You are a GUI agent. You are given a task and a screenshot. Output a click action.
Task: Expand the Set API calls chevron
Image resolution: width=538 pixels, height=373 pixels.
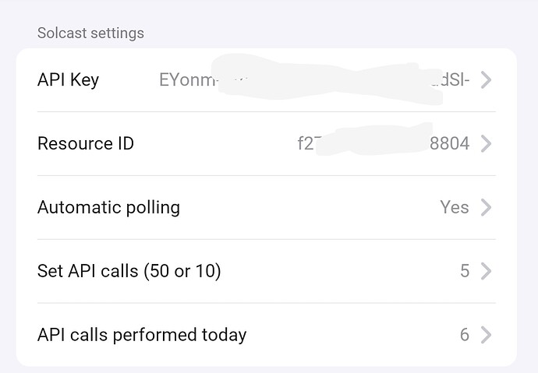[x=486, y=272]
